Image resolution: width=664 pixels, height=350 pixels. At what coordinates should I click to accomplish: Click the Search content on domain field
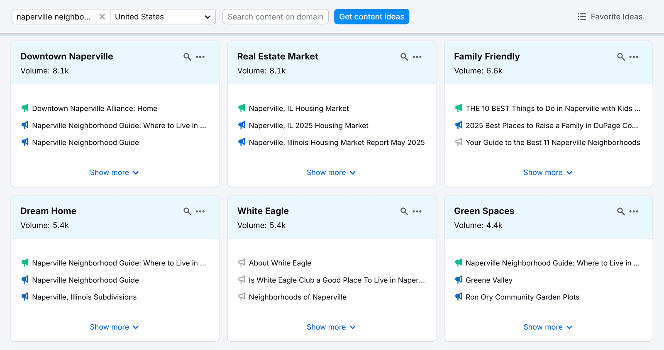click(275, 17)
